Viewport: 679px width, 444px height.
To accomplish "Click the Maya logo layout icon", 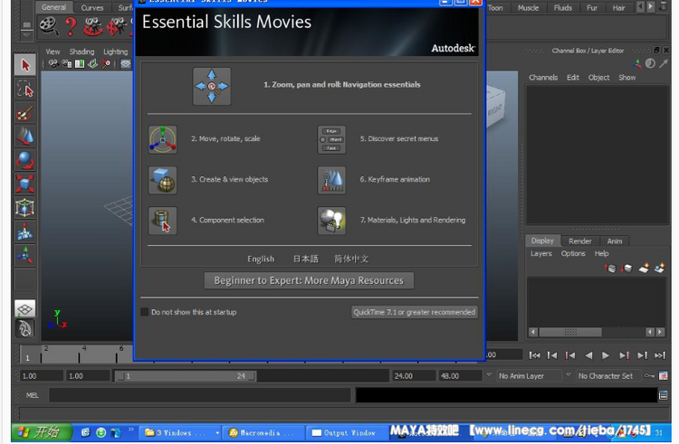I will tap(25, 328).
